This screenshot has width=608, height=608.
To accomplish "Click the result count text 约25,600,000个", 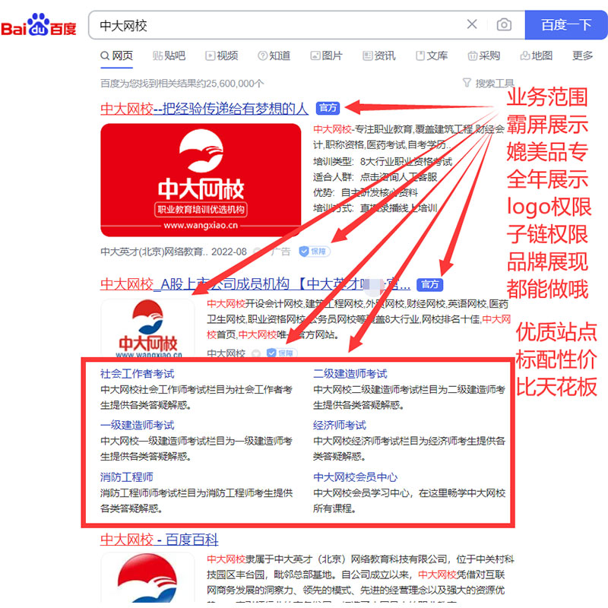I will click(182, 84).
